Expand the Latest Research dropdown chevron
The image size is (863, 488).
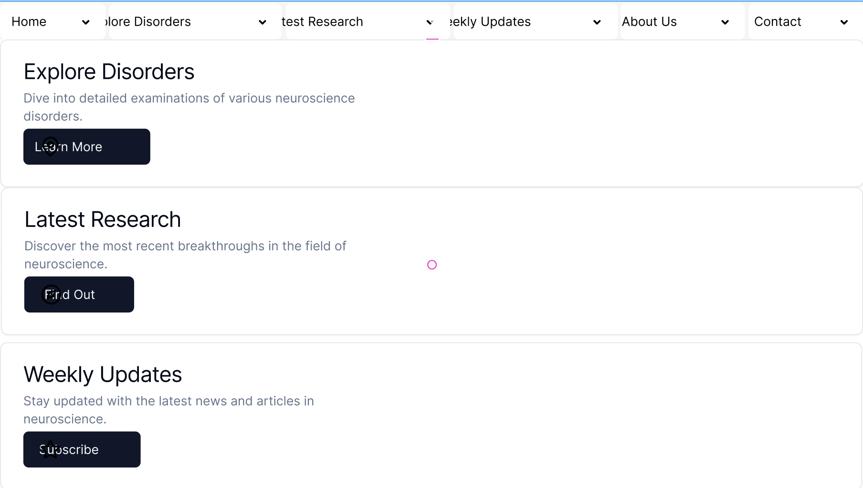(430, 22)
